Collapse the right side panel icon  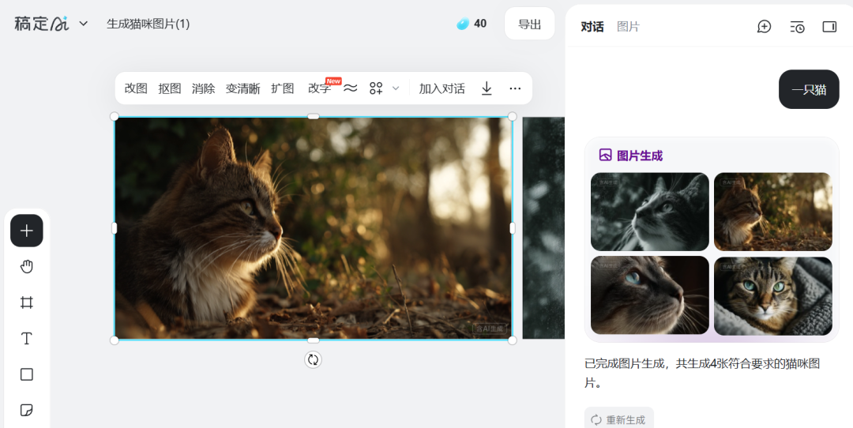coord(829,26)
